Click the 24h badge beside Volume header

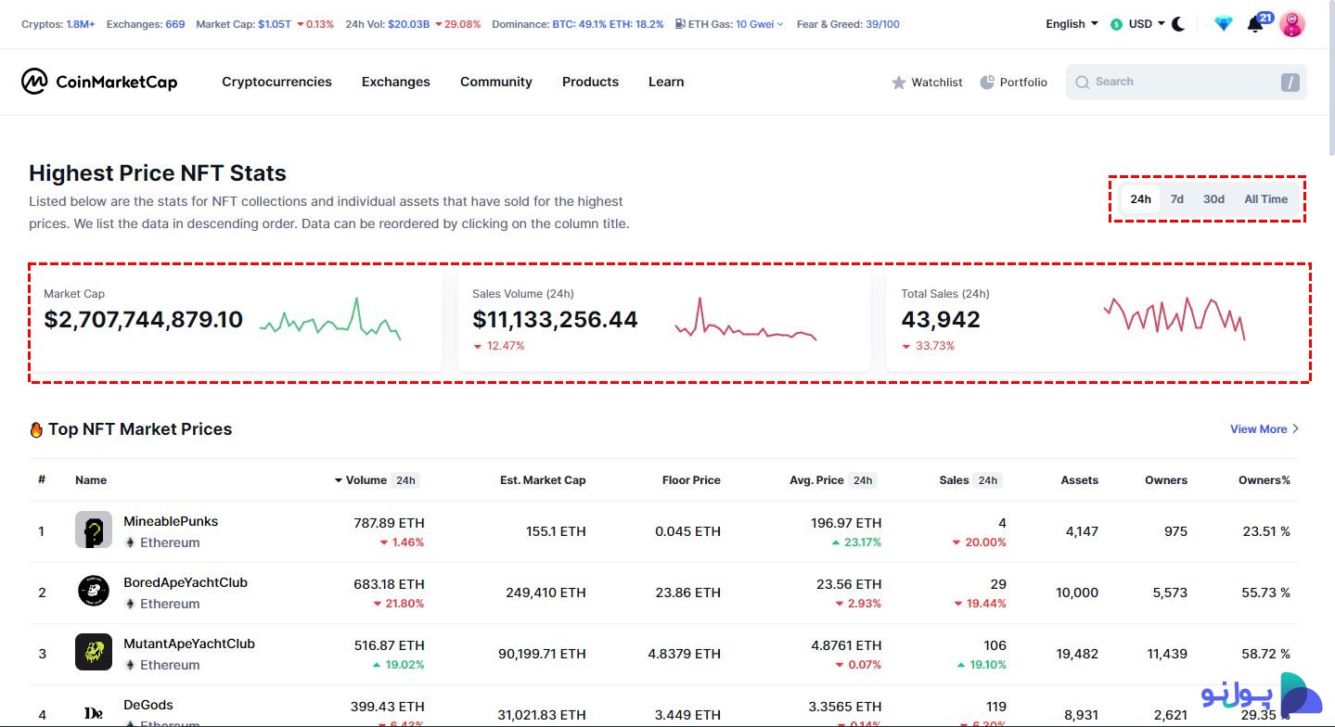[x=405, y=480]
